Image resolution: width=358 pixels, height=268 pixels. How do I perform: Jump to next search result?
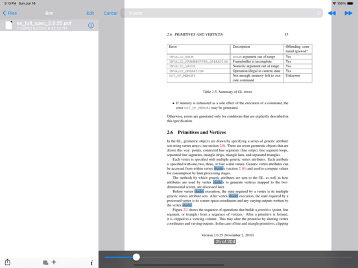[x=348, y=13]
